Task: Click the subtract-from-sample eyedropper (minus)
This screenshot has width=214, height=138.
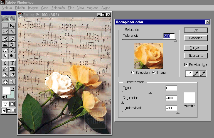Action: pos(203,74)
